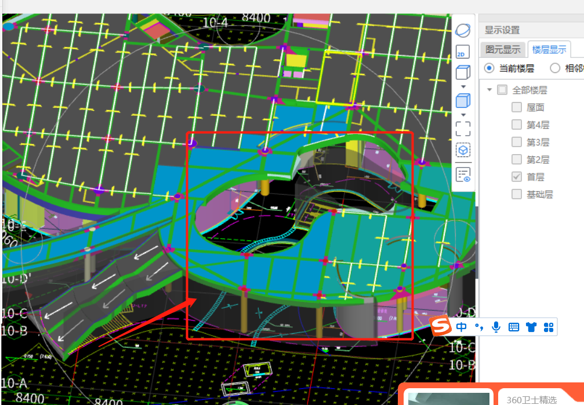Image resolution: width=584 pixels, height=405 pixels.
Task: Check the 第3层 floor checkbox
Action: pyautogui.click(x=517, y=142)
